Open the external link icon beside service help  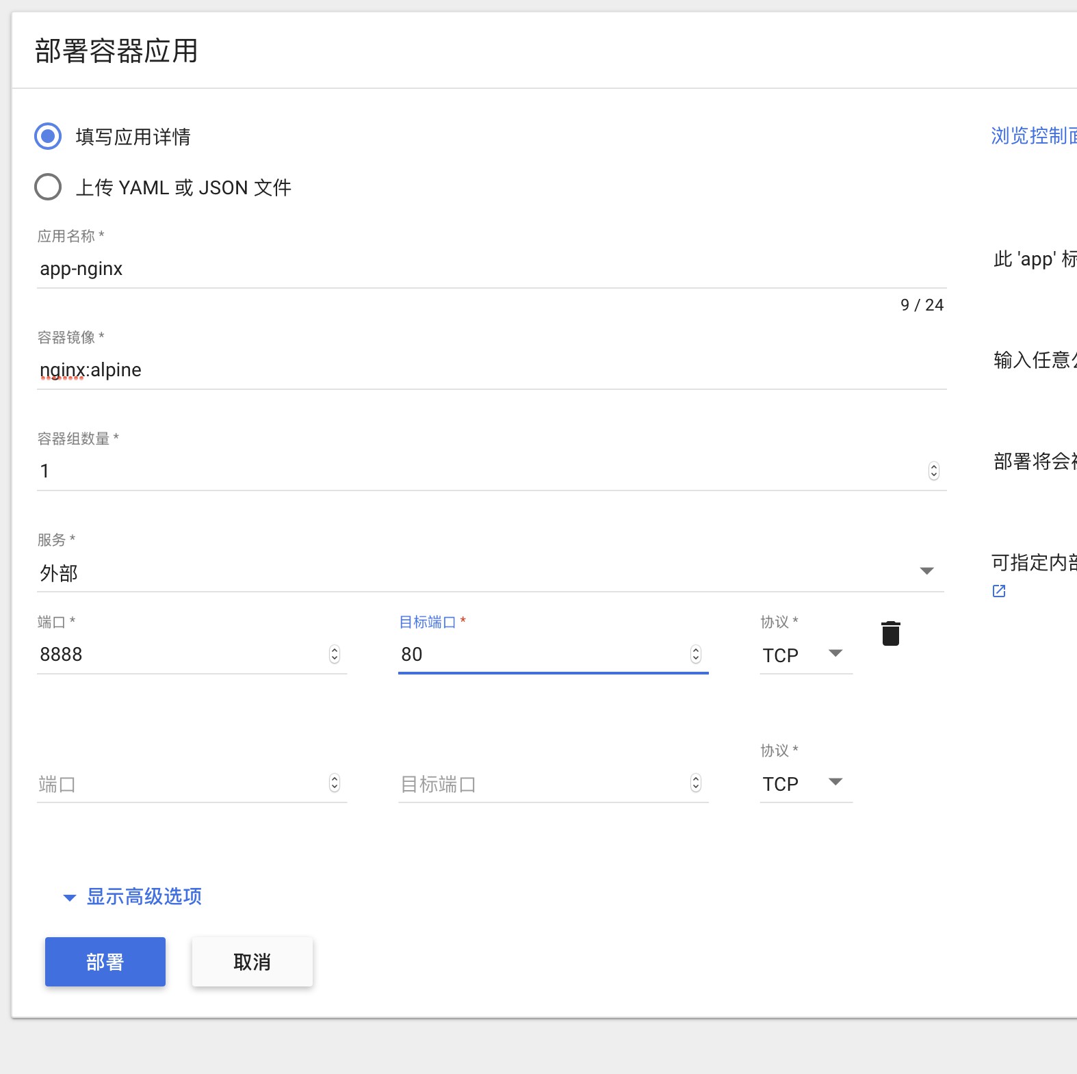pos(999,591)
